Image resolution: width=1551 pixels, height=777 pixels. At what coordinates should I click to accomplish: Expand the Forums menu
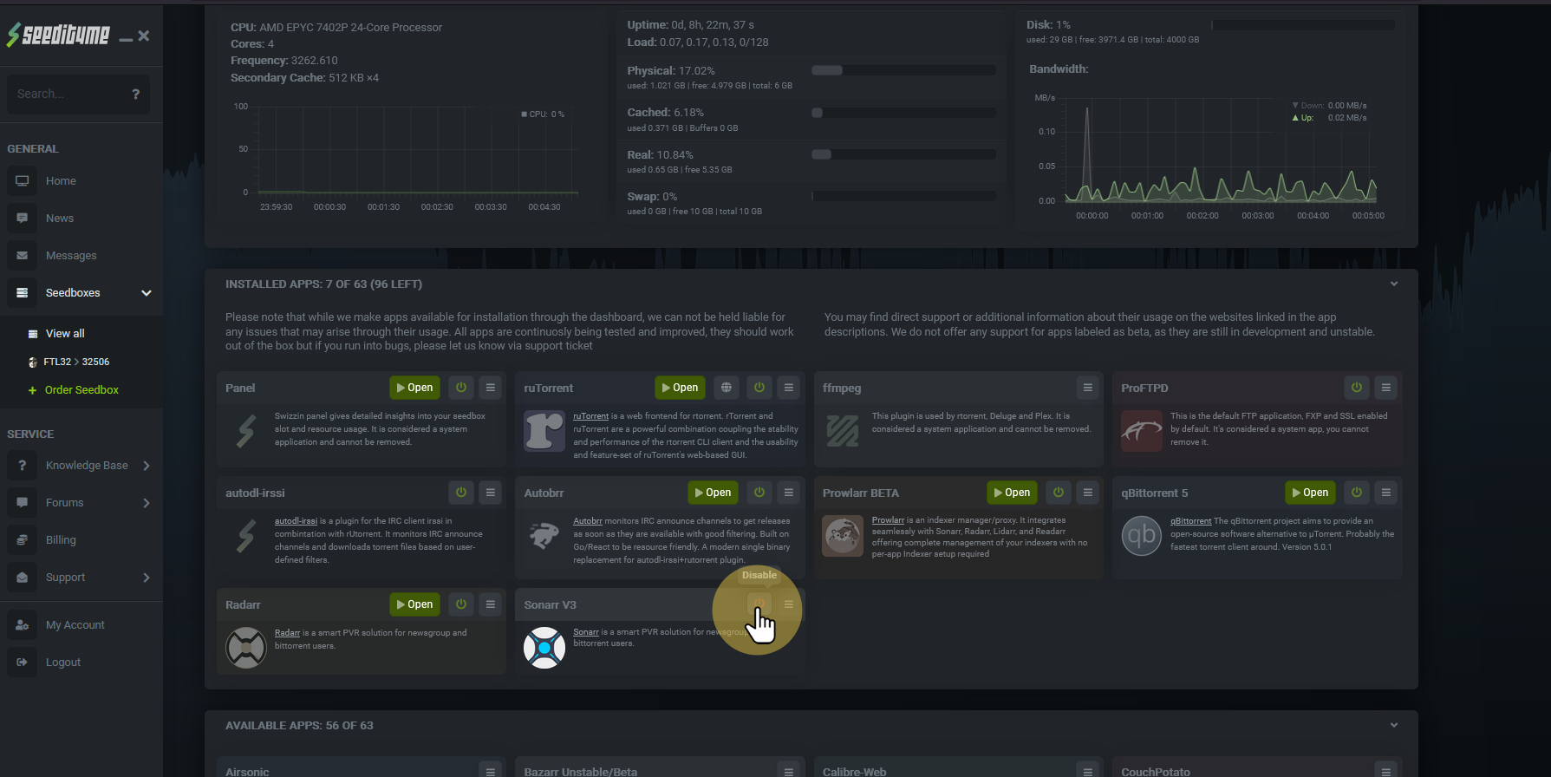81,503
